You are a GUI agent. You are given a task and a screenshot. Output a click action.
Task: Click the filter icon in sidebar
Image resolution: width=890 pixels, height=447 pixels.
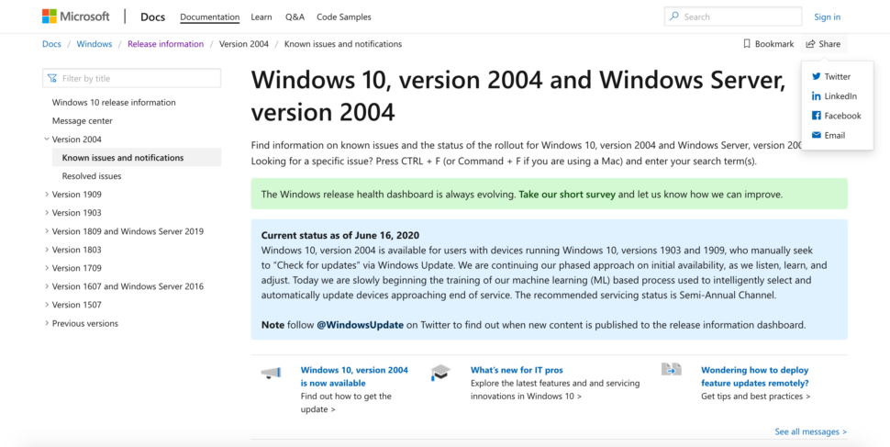coord(52,78)
